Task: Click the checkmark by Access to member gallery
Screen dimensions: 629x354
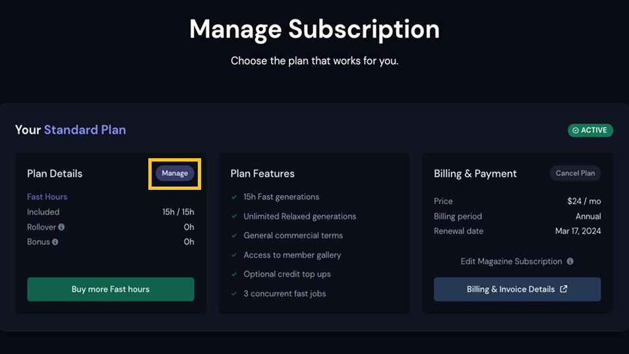Action: (234, 255)
